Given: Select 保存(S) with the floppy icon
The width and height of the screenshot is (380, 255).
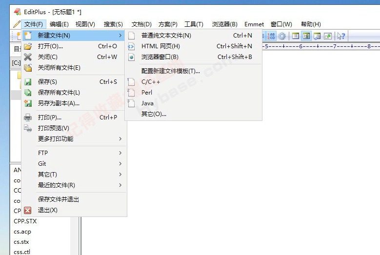Looking at the screenshot, I should click(74, 82).
